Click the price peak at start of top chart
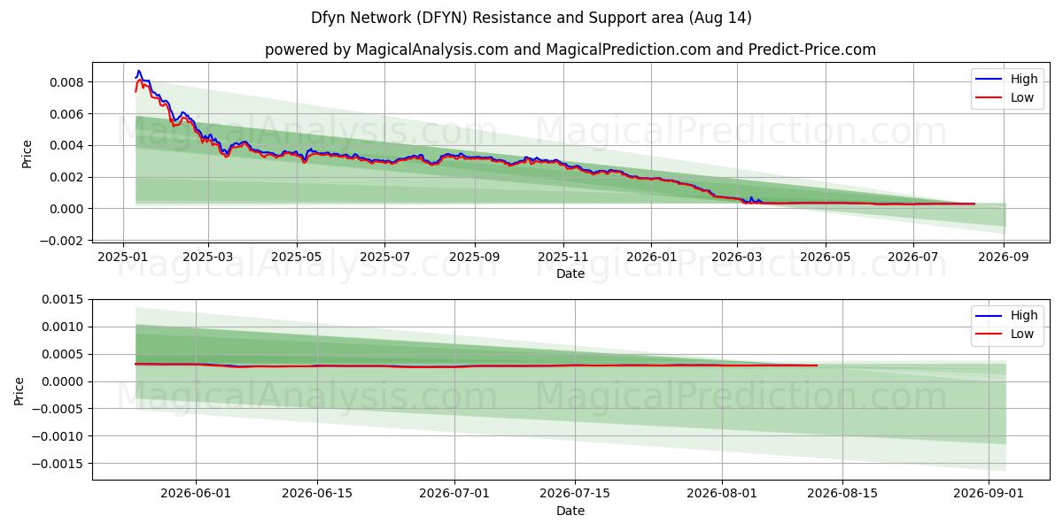 [138, 72]
